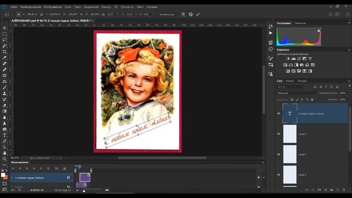Select the Lasso tool
The image size is (352, 198).
click(x=4, y=40)
